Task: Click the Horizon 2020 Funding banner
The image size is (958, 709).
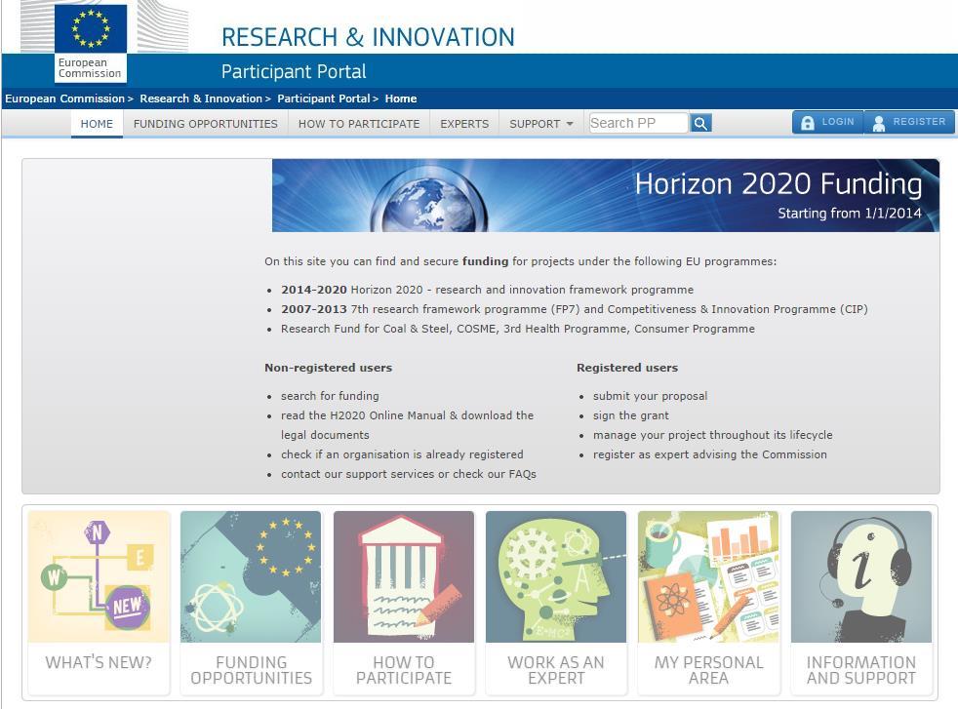Action: tap(606, 195)
